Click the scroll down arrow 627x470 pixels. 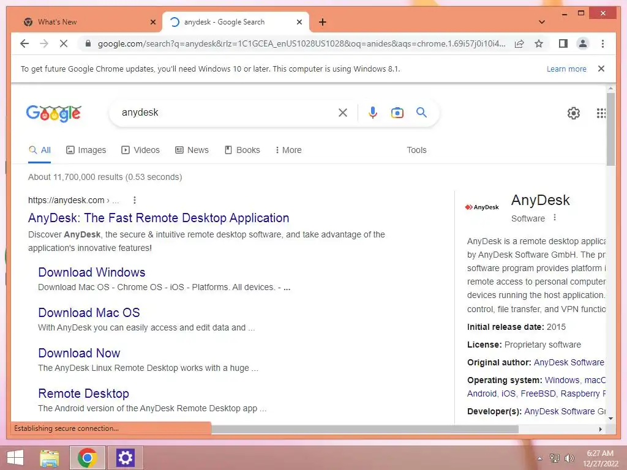tap(610, 419)
